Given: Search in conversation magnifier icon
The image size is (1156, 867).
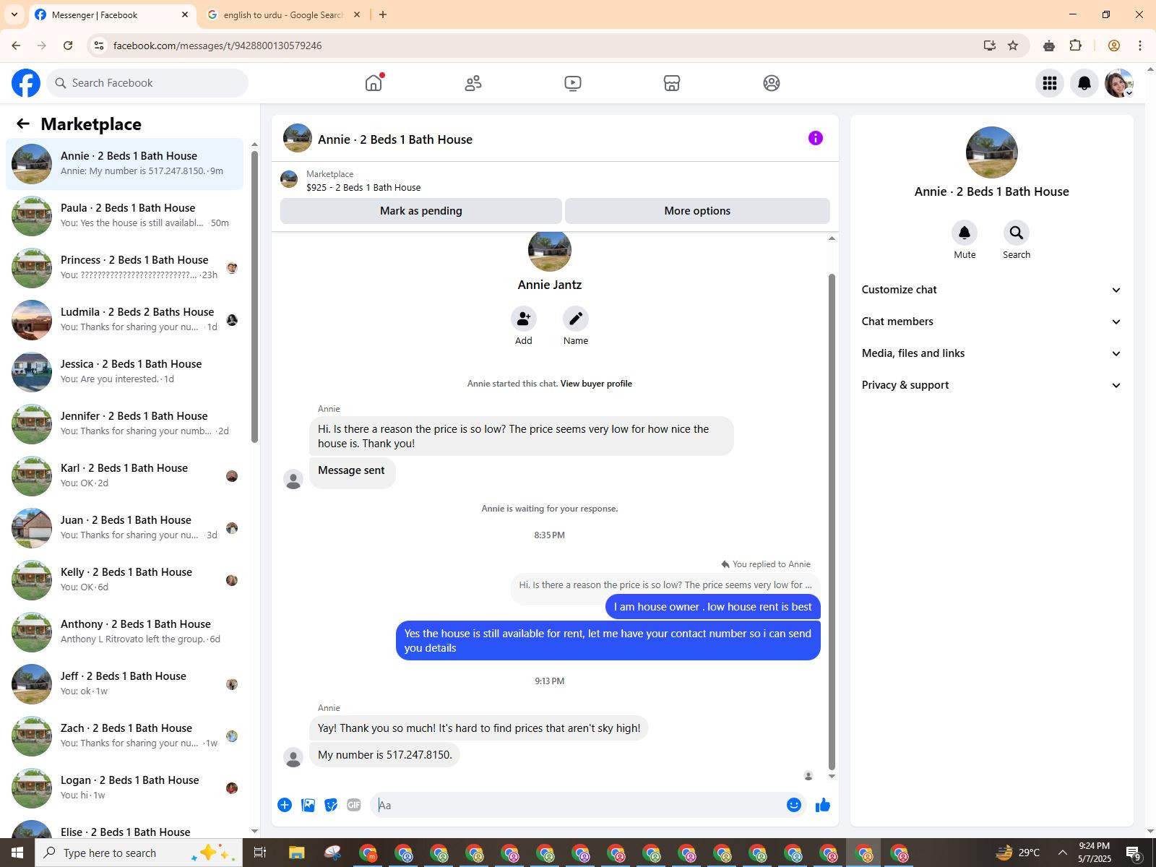Looking at the screenshot, I should (1017, 233).
